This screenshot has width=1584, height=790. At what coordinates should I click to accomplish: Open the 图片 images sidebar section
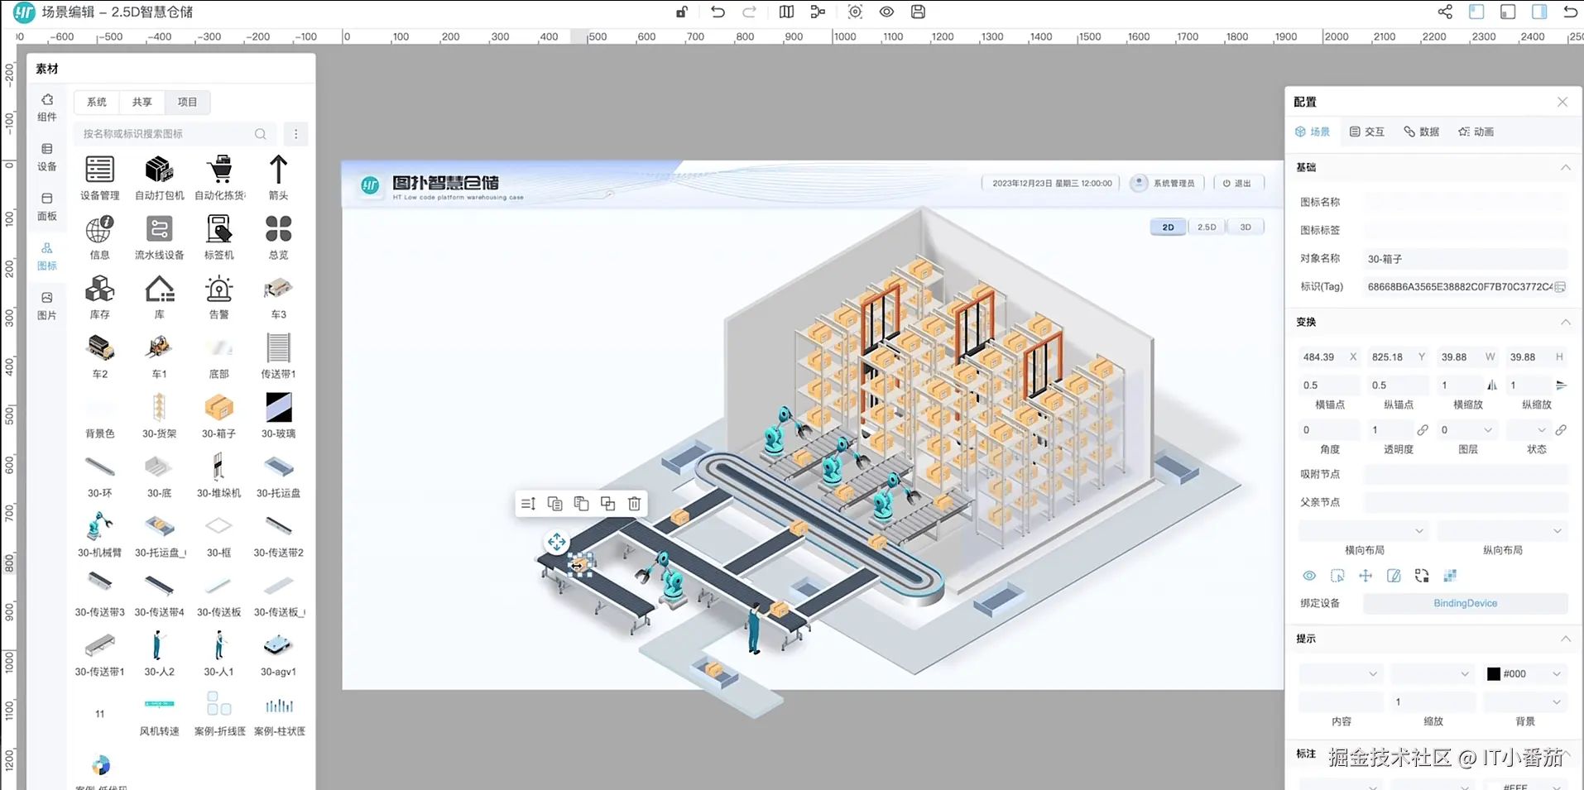coord(47,306)
